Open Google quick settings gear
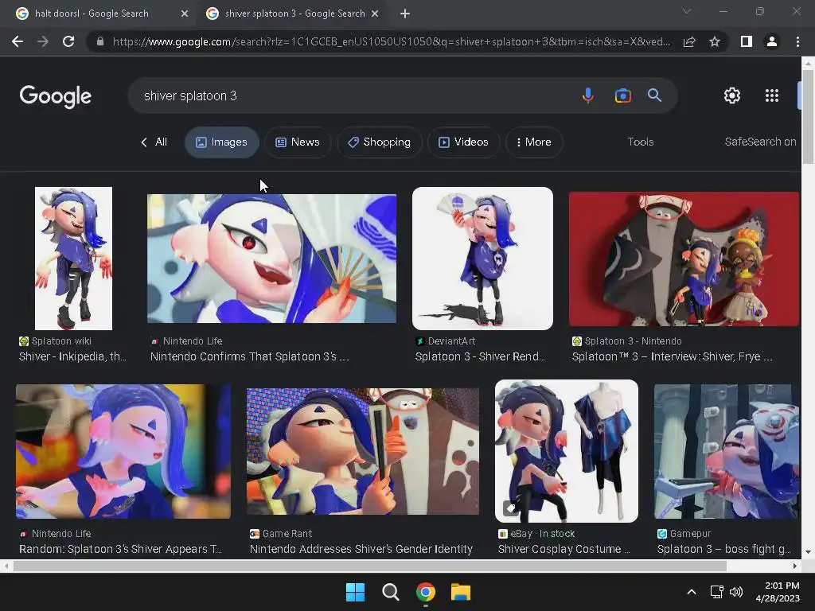815x611 pixels. click(x=732, y=95)
